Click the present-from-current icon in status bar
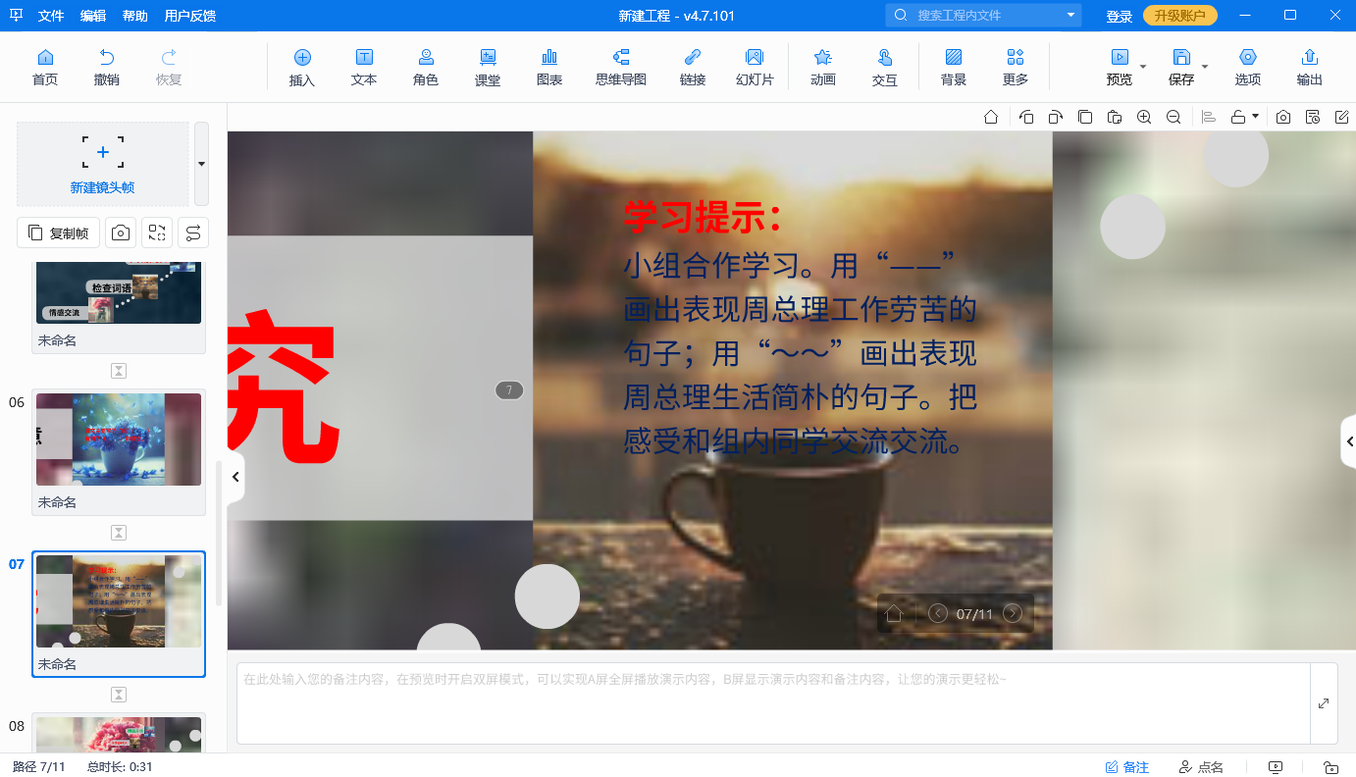This screenshot has width=1356, height=777. coord(1276,767)
